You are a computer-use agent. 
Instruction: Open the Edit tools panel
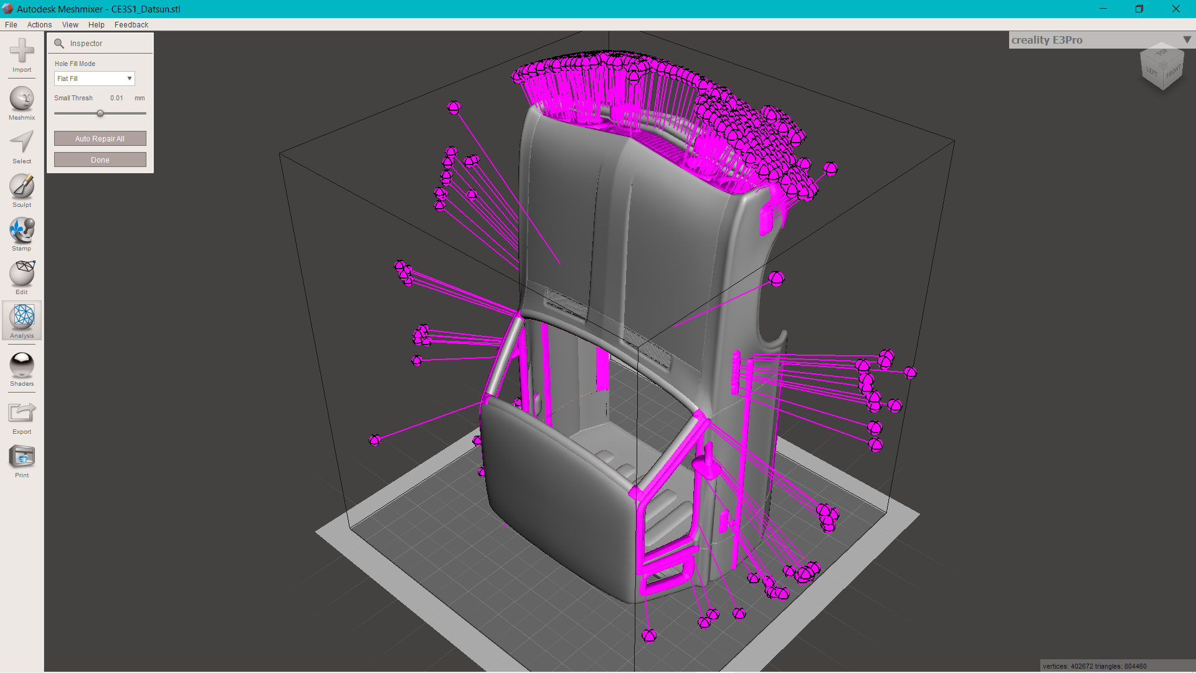[x=21, y=276]
